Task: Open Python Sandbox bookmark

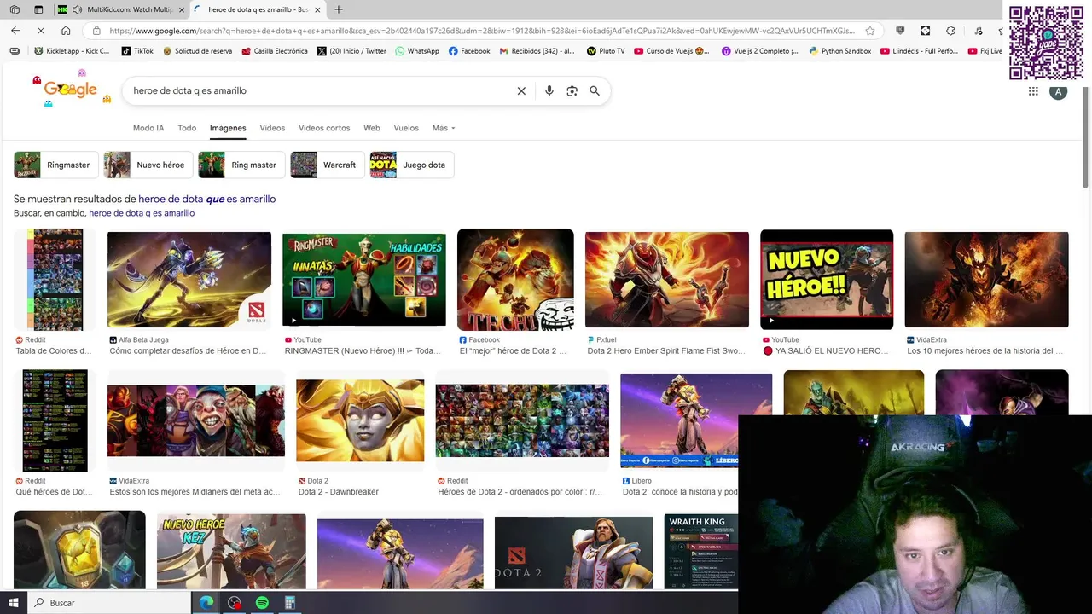Action: point(839,51)
